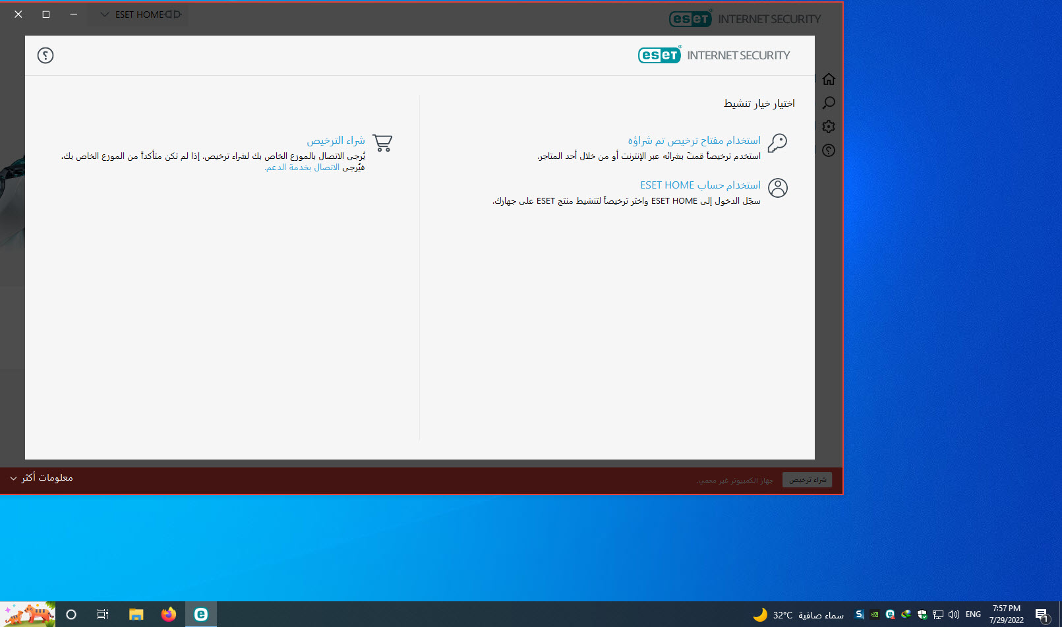Open the network tray icon

coord(938,614)
